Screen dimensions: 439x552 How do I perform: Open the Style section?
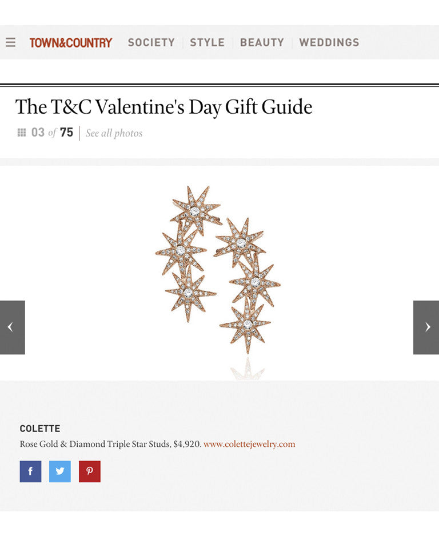pyautogui.click(x=207, y=43)
